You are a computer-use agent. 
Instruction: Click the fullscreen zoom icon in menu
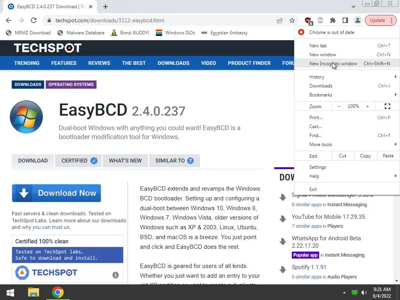[387, 106]
